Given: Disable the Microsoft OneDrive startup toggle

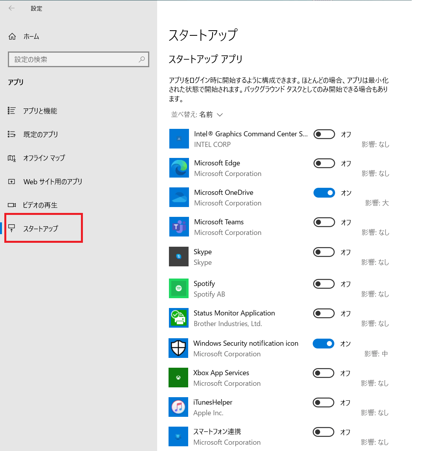Looking at the screenshot, I should click(324, 192).
